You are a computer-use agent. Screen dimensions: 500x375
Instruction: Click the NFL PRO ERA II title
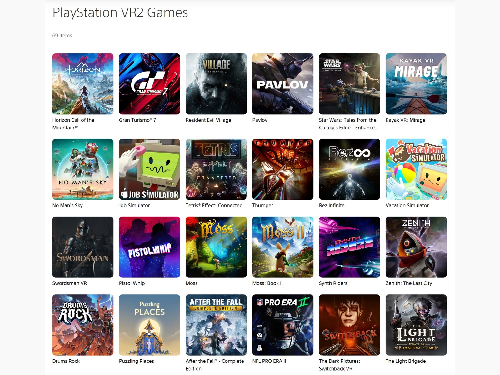269,361
